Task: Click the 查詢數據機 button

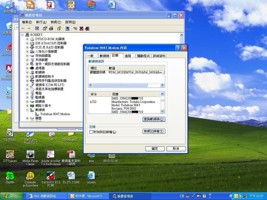Action: click(154, 119)
